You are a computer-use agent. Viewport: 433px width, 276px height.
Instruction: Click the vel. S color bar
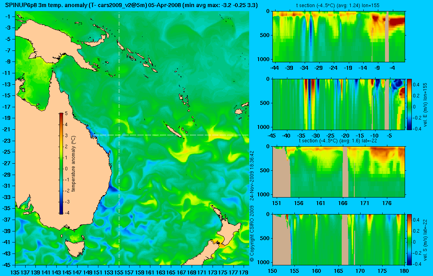pos(409,239)
